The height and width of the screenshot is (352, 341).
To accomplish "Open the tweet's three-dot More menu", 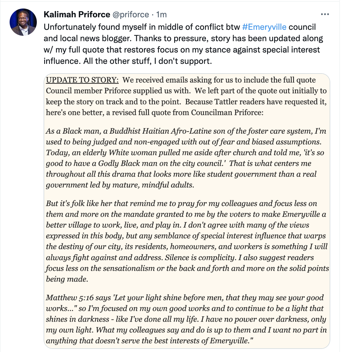I will point(325,14).
